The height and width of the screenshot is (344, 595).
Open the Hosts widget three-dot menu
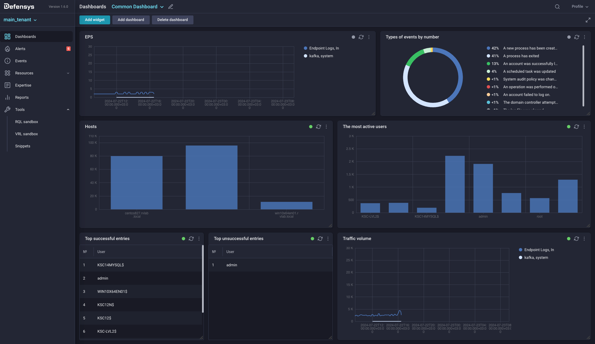(x=326, y=127)
